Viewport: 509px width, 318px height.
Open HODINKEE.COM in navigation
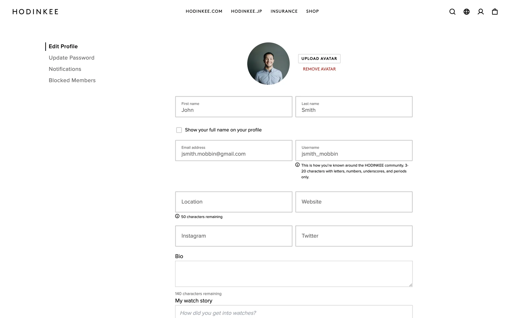click(x=204, y=11)
